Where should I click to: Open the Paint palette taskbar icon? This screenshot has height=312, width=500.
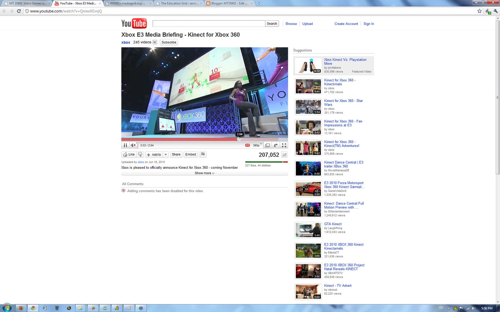(x=129, y=308)
